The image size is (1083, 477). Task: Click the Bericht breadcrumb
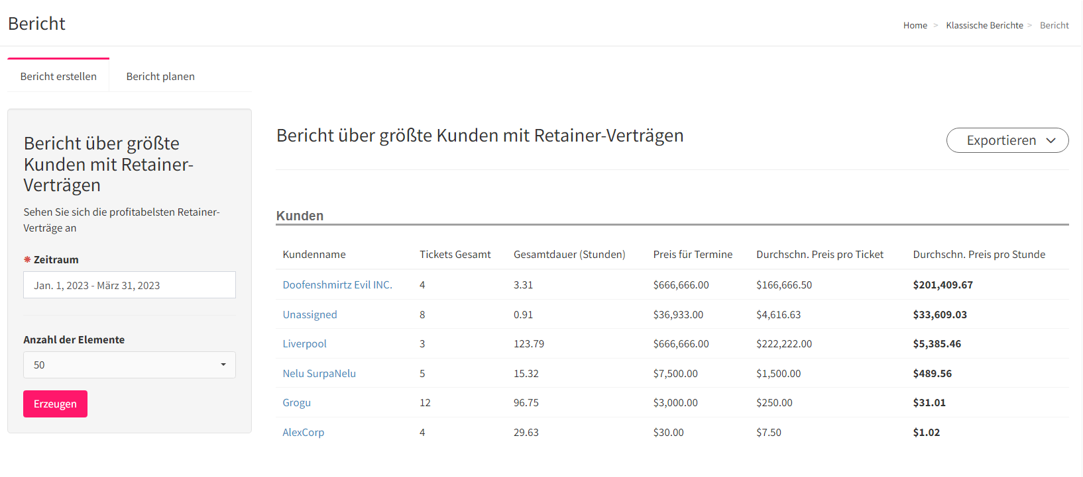tap(1054, 25)
